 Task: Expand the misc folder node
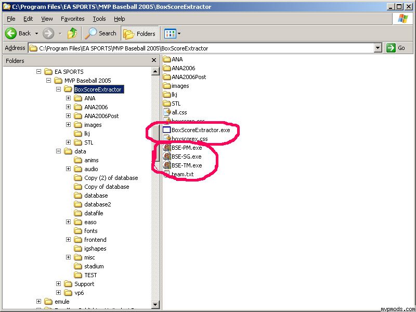[x=69, y=257]
